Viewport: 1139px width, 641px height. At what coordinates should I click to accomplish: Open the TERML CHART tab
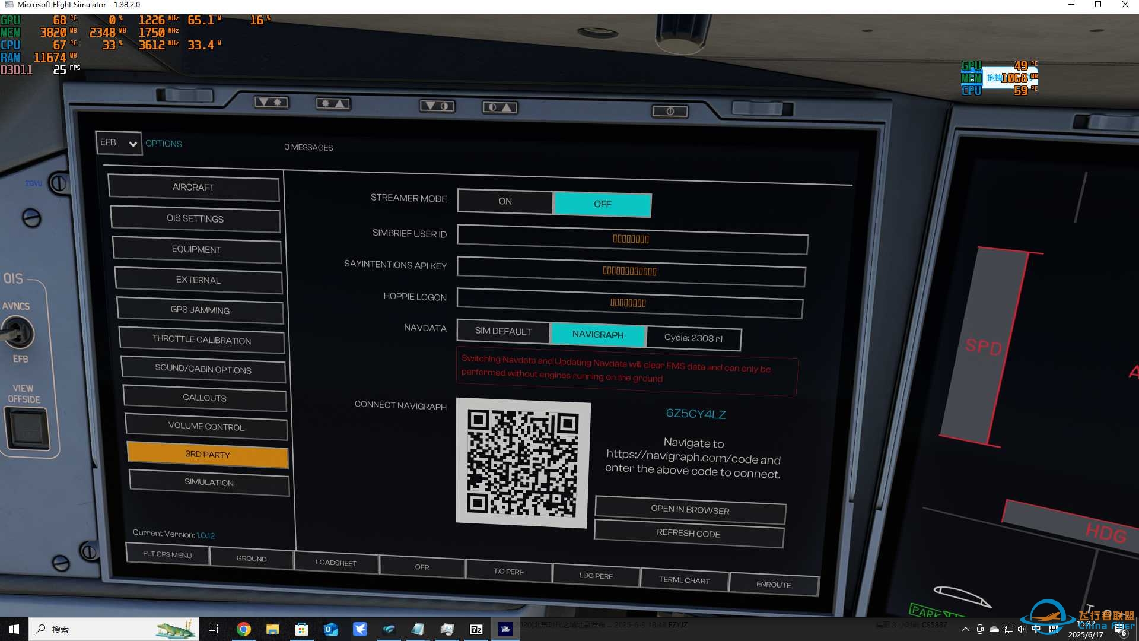tap(684, 580)
